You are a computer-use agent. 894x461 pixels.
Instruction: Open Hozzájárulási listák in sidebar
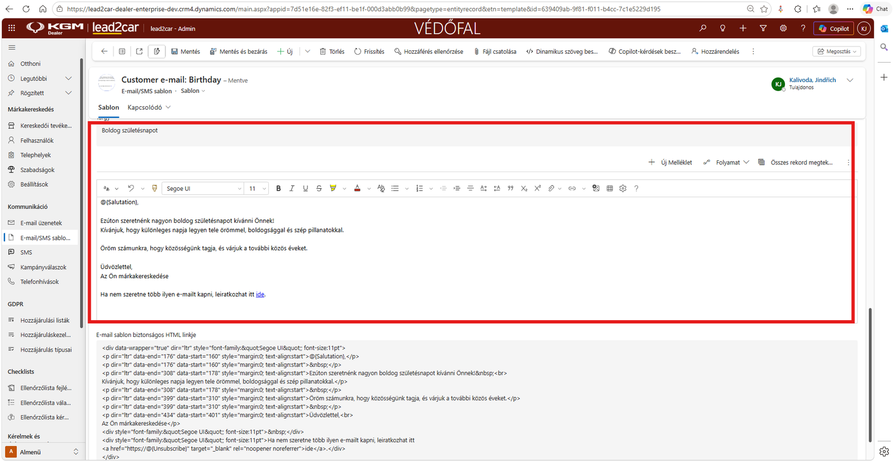[45, 320]
